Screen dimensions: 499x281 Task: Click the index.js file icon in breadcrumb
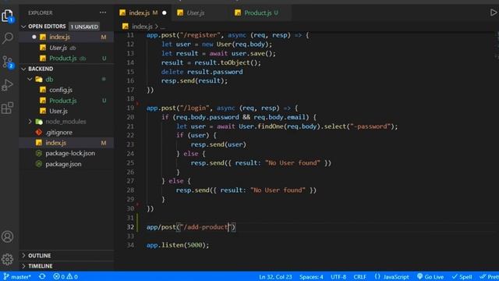(x=126, y=27)
